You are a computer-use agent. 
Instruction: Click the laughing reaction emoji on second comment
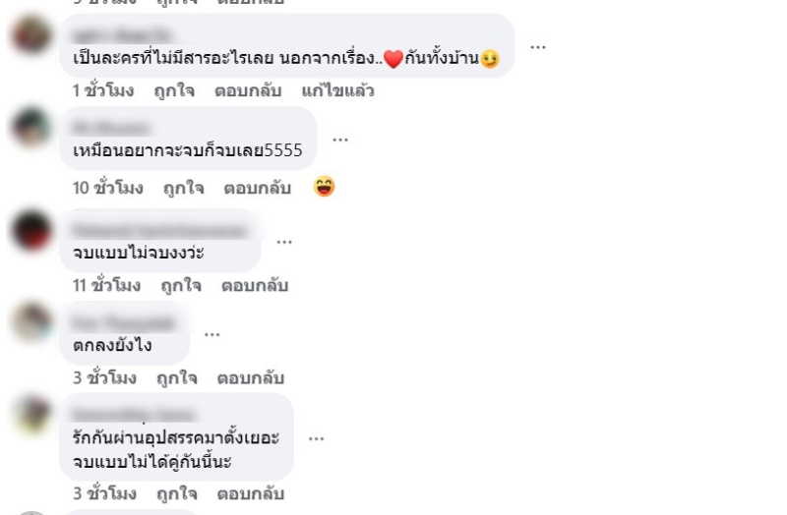pyautogui.click(x=325, y=187)
